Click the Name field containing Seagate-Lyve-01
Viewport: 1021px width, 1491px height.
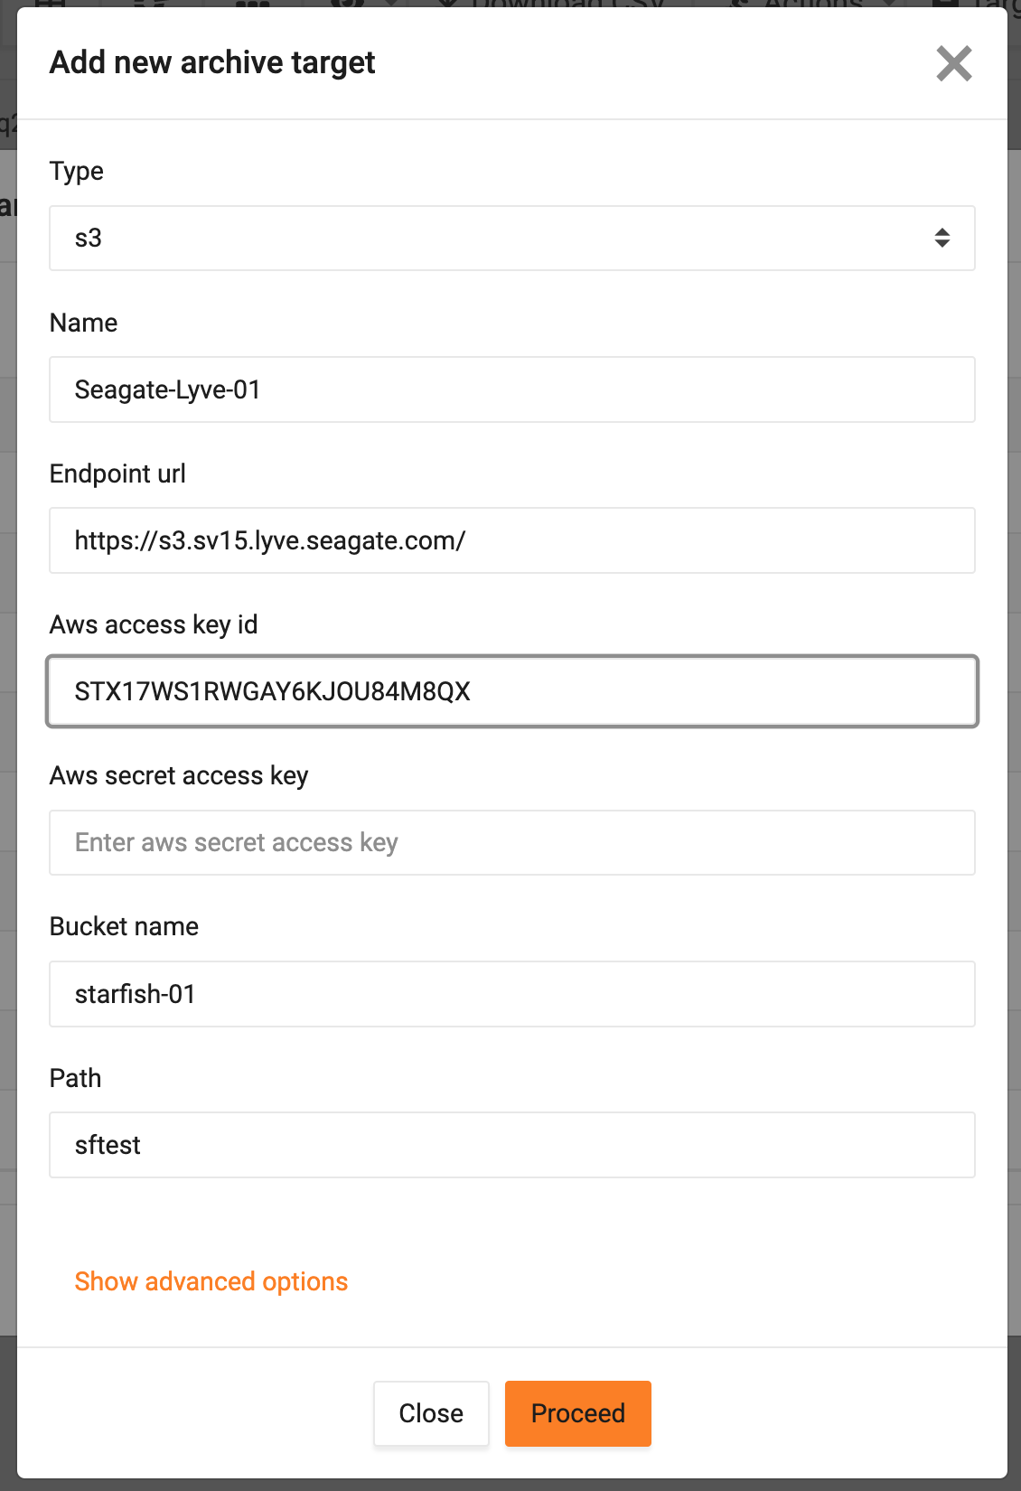[x=511, y=389]
